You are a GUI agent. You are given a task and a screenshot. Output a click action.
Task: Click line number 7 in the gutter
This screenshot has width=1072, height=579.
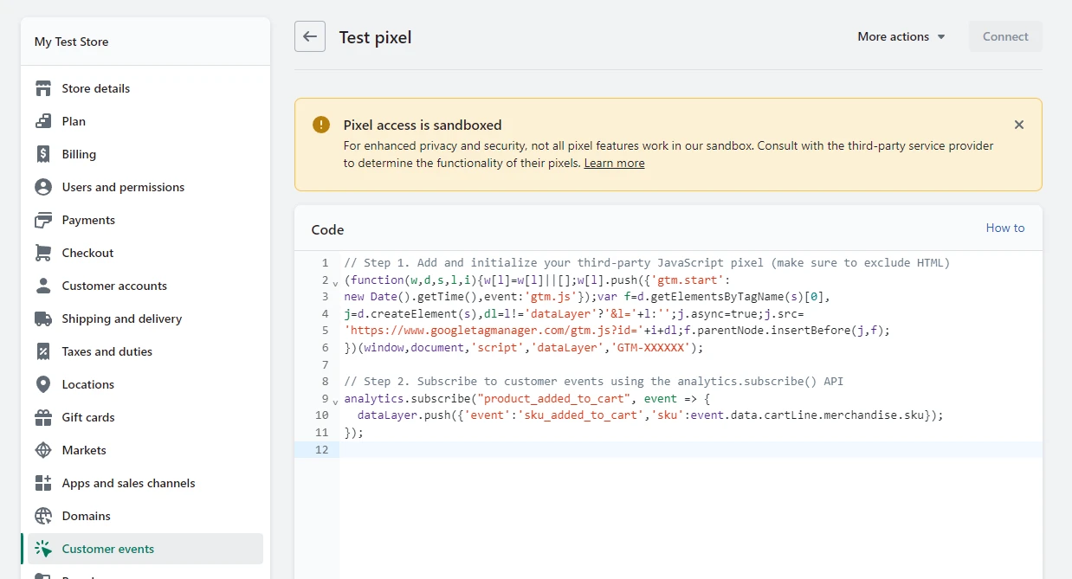325,364
